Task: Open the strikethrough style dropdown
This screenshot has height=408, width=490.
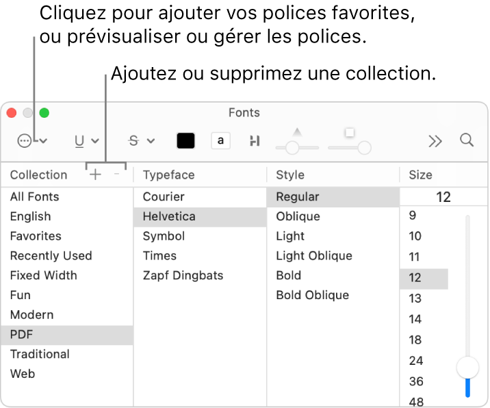Action: click(x=142, y=141)
